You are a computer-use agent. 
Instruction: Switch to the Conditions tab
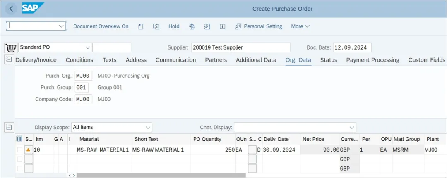pos(79,60)
